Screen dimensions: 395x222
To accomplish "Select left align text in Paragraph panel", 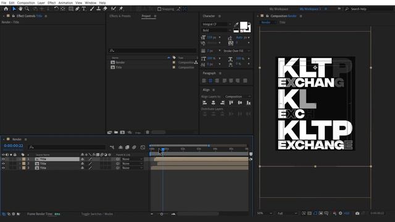I will 204,81.
